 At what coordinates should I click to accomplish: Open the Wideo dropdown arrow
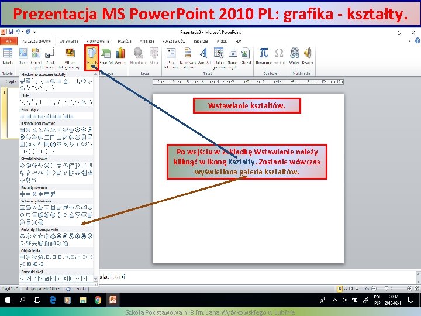coord(295,67)
